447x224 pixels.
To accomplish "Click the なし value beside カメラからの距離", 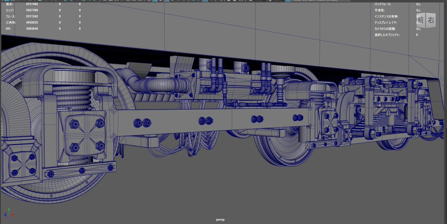I will coord(419,29).
